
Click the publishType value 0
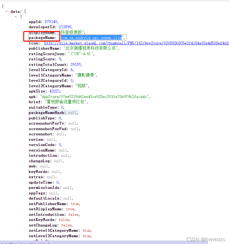tap(60, 118)
